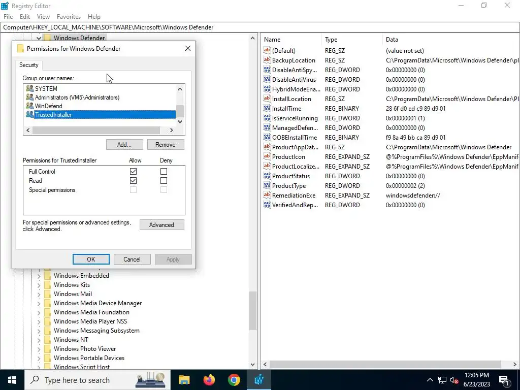This screenshot has height=390, width=520.
Task: Select the Security tab
Action: click(28, 65)
